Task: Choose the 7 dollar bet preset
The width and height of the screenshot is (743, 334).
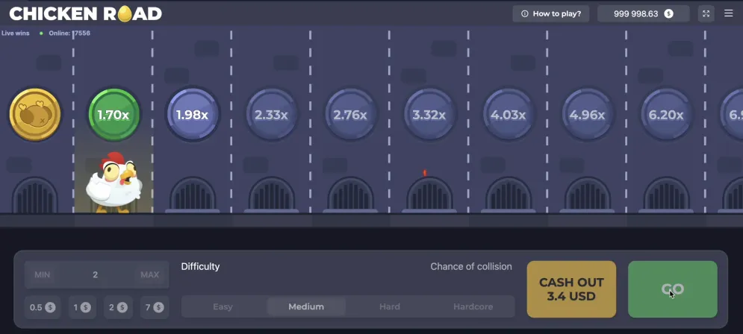Action: (155, 307)
